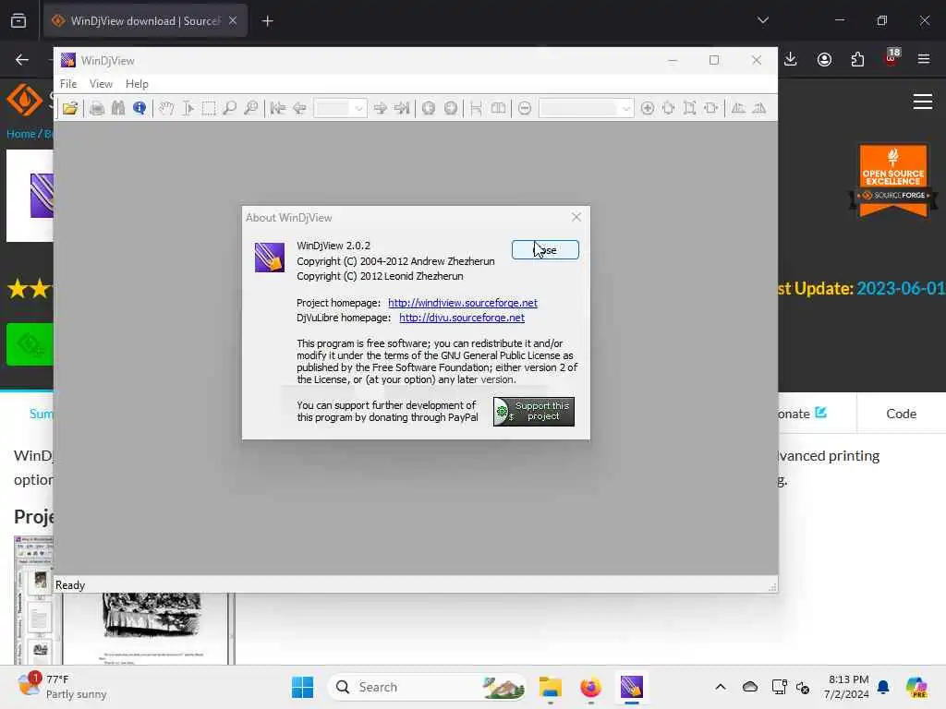Open Firefox from the taskbar
Screen dimensions: 946x709
[590, 687]
